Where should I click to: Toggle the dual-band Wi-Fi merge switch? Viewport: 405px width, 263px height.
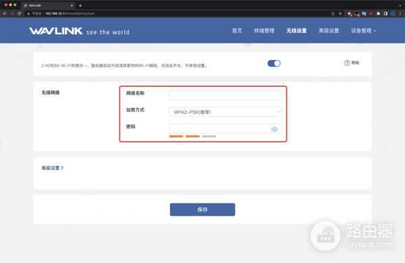click(274, 63)
